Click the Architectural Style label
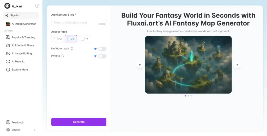Image resolution: width=267 pixels, height=136 pixels. 63,15
